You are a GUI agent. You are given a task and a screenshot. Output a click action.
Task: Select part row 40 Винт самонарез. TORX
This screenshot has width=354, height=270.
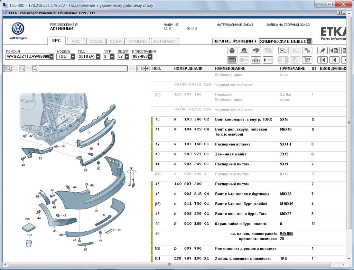(x=249, y=122)
